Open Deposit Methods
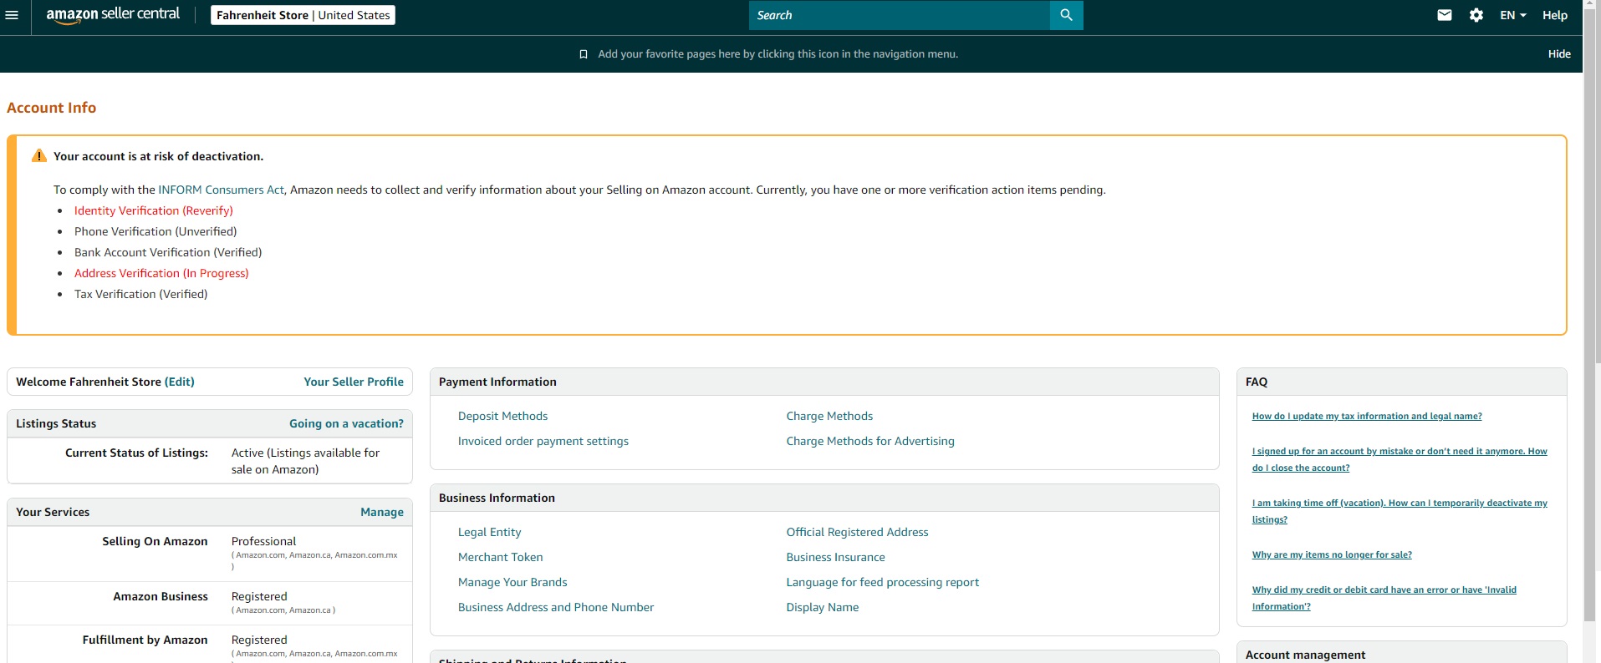The width and height of the screenshot is (1601, 663). point(503,416)
